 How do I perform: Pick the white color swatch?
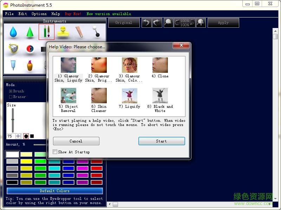pyautogui.click(x=12, y=154)
